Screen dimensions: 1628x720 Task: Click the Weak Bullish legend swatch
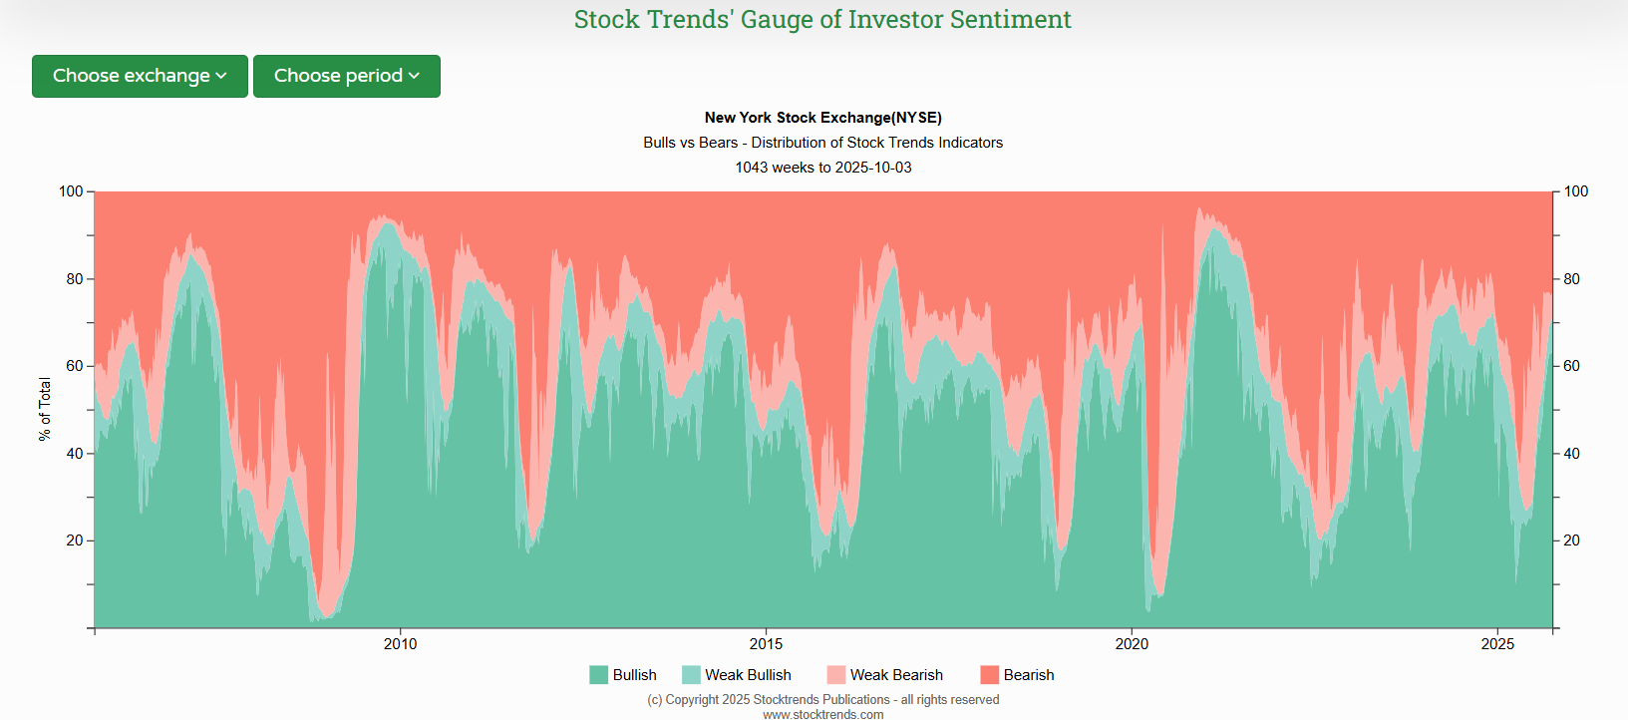click(691, 675)
